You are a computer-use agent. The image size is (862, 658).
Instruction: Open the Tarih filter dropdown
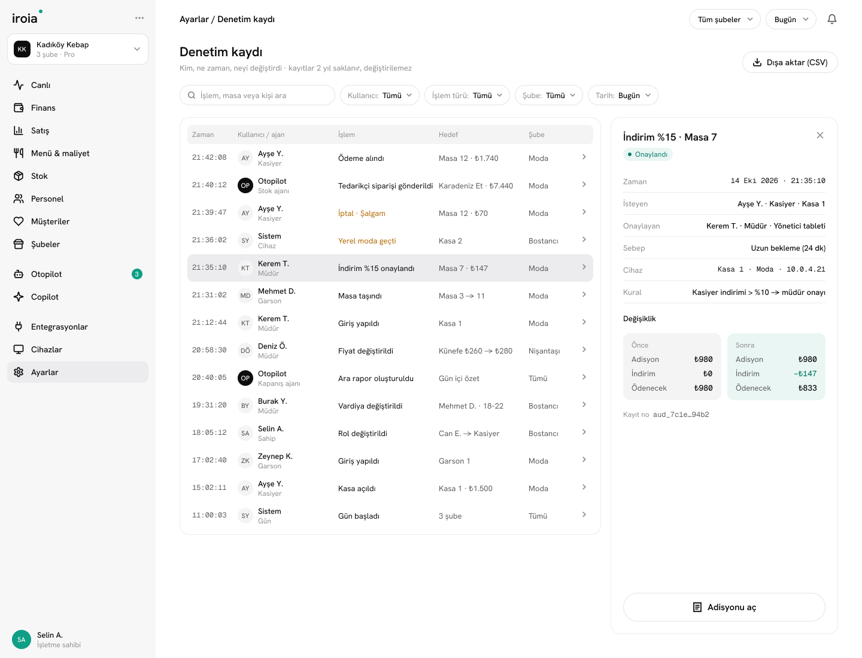click(623, 95)
